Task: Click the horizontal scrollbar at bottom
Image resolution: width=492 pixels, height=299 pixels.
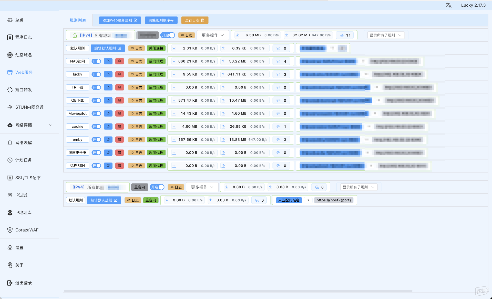Action: [238, 291]
